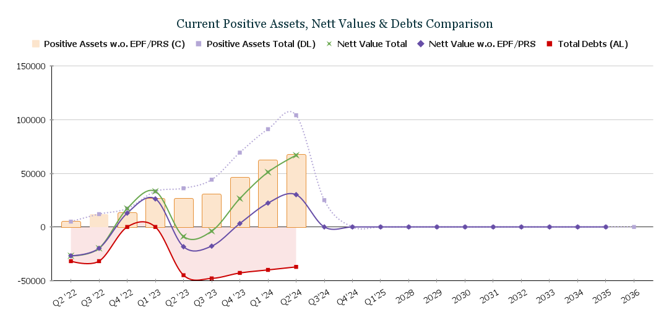Toggle Positive Assets Total (DL) legend entry

(261, 44)
